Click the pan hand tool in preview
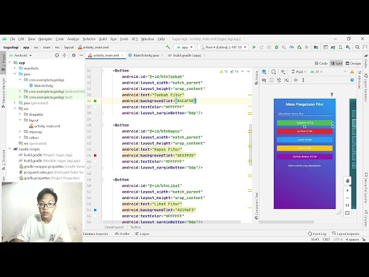 click(x=347, y=181)
